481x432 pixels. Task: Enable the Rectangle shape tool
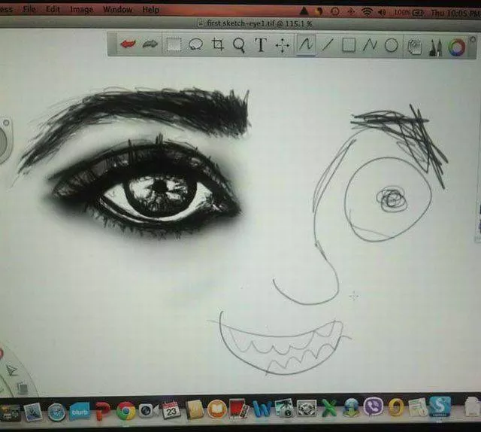coord(349,45)
